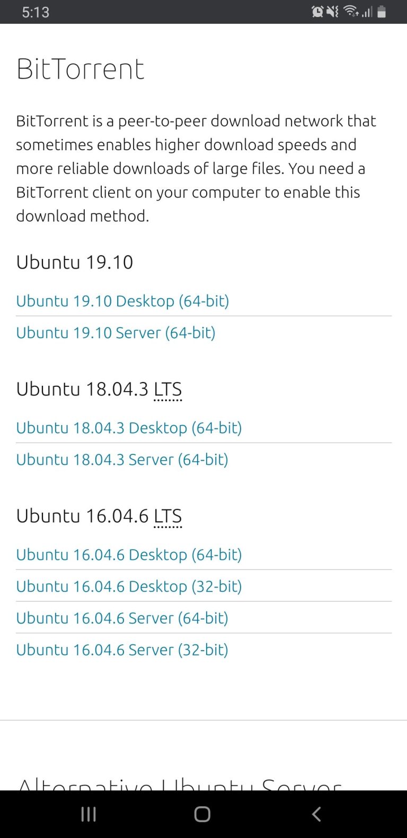
Task: Download Ubuntu 16.04.6 Desktop (64-bit) torrent
Action: coord(129,555)
